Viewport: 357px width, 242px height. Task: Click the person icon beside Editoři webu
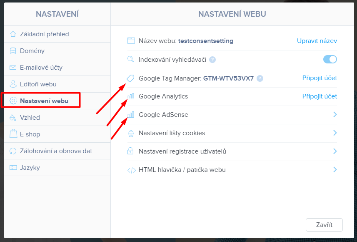13,84
